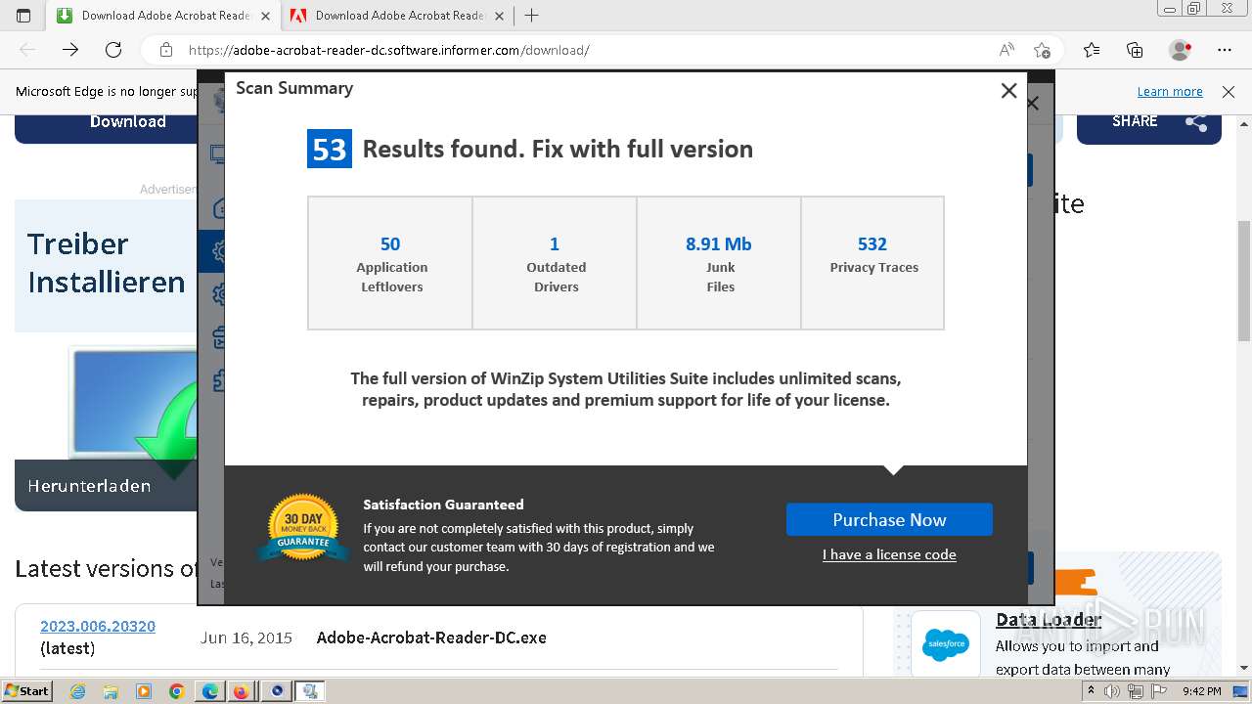Dismiss the Edge support notification bar
Screen dimensions: 1252x704
tap(1229, 91)
